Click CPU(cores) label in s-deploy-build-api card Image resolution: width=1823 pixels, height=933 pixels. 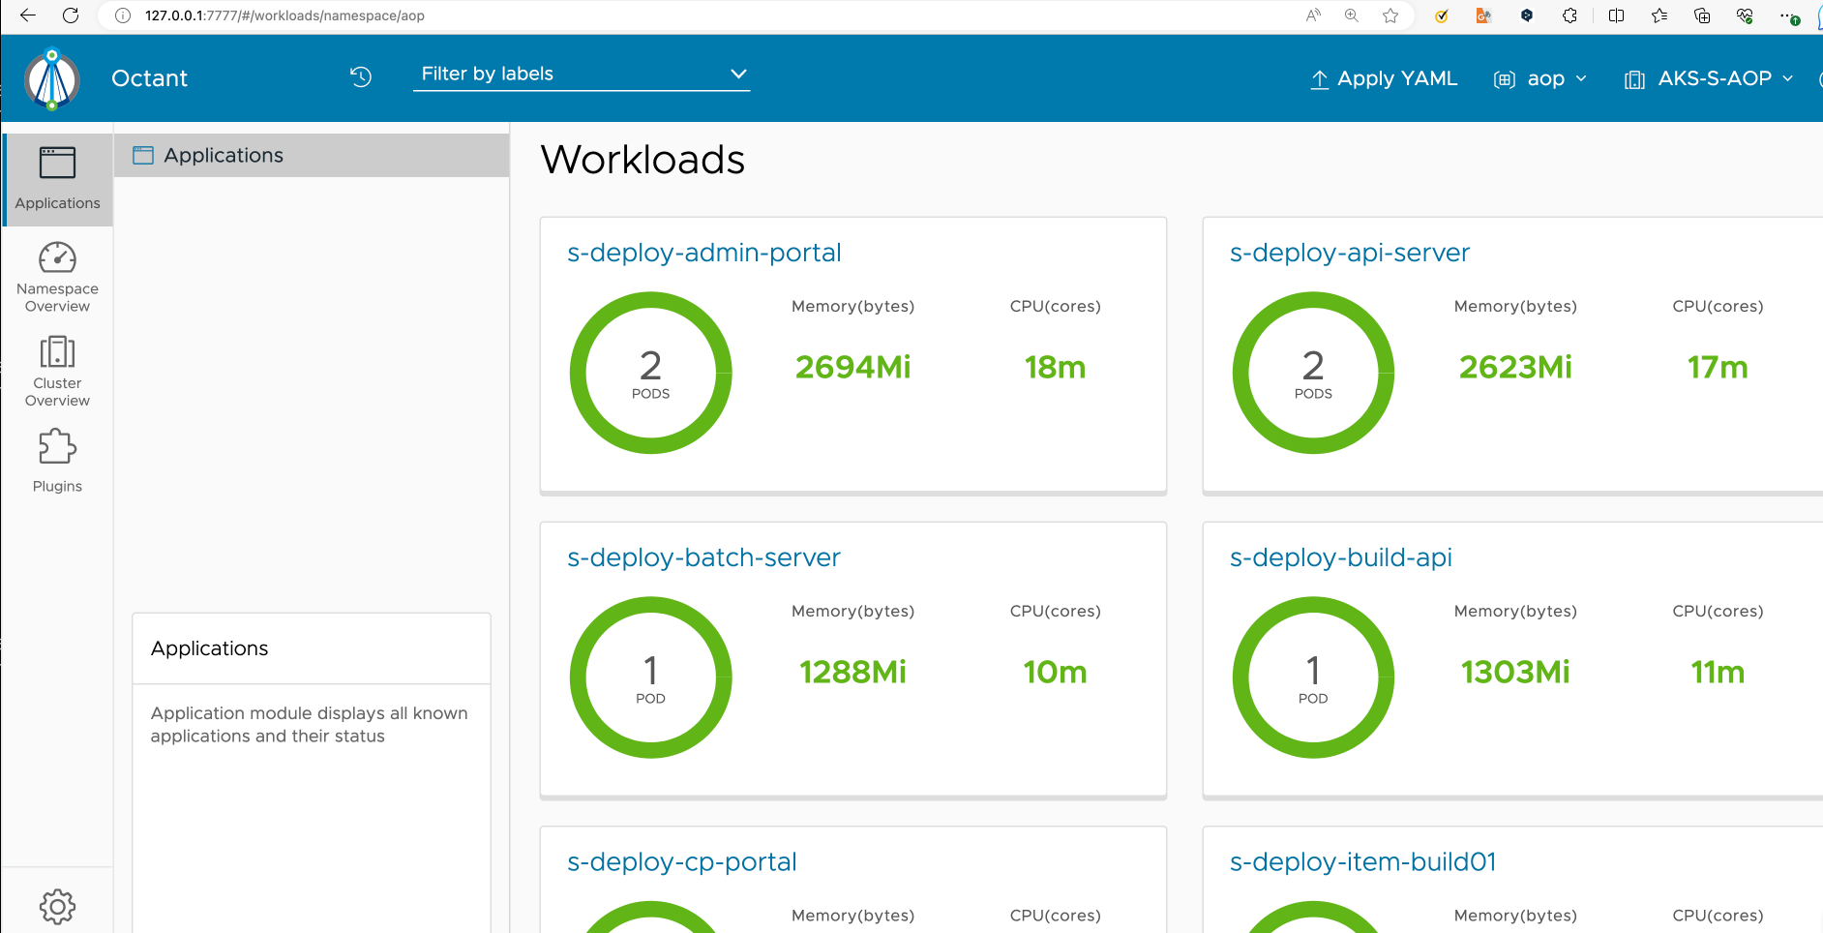tap(1718, 612)
